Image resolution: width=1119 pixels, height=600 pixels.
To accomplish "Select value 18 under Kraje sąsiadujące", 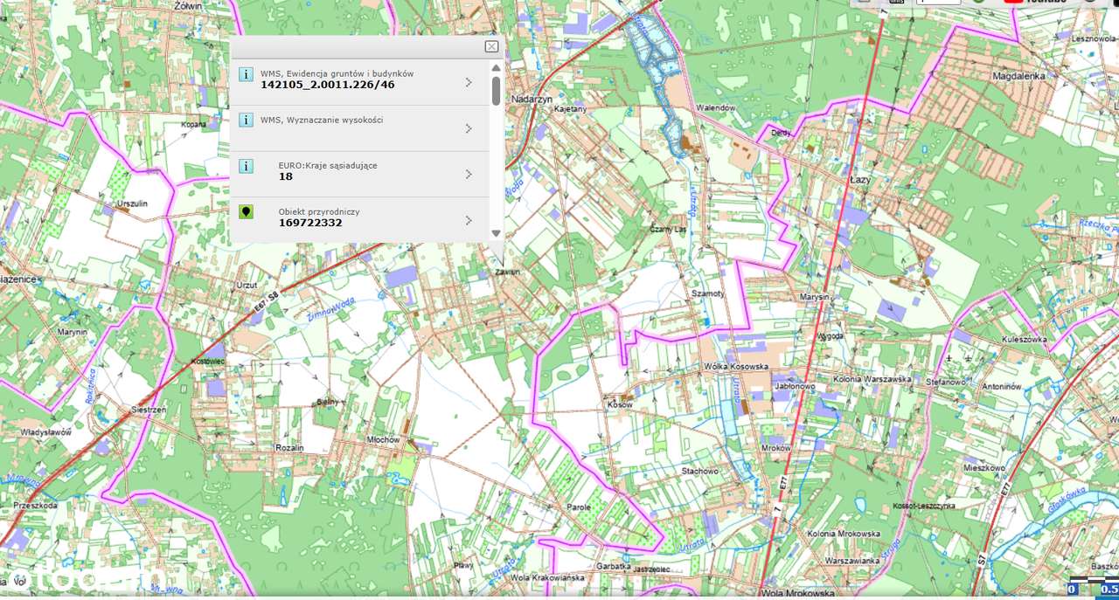I will pyautogui.click(x=285, y=176).
